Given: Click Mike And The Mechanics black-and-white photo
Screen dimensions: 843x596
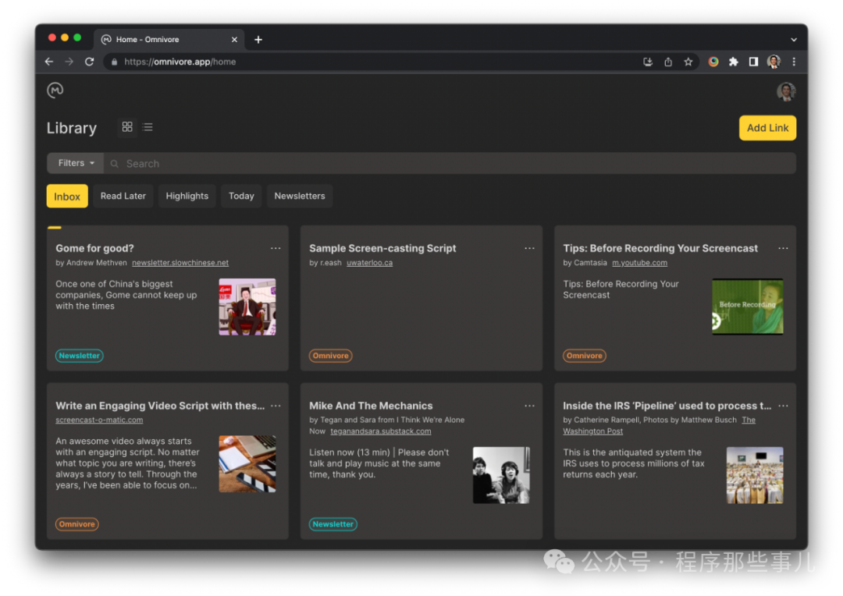Looking at the screenshot, I should [x=501, y=475].
